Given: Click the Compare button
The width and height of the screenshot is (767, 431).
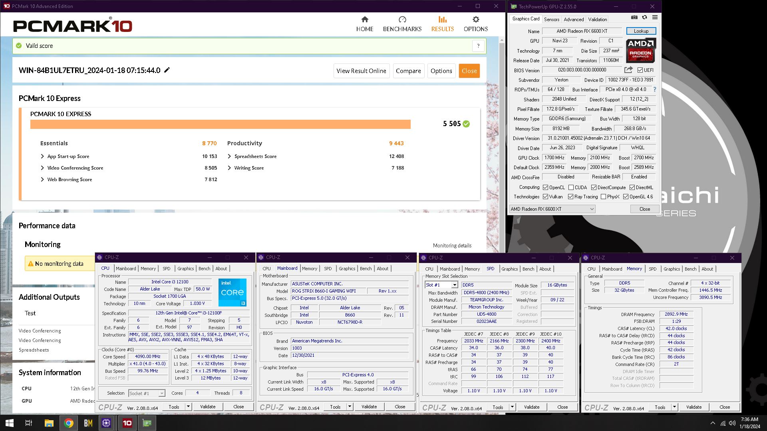Looking at the screenshot, I should [x=408, y=71].
